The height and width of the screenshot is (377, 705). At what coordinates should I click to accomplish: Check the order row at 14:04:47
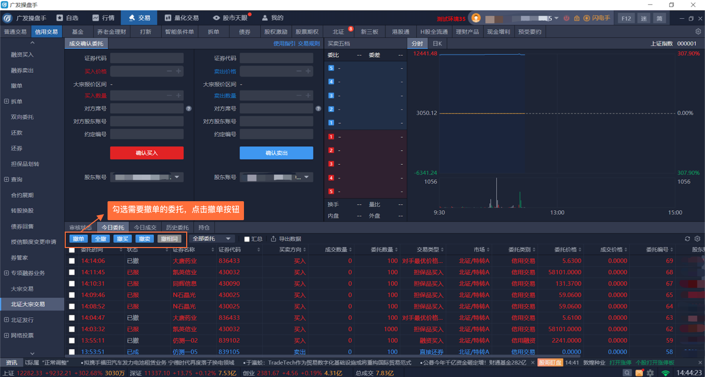click(x=72, y=318)
